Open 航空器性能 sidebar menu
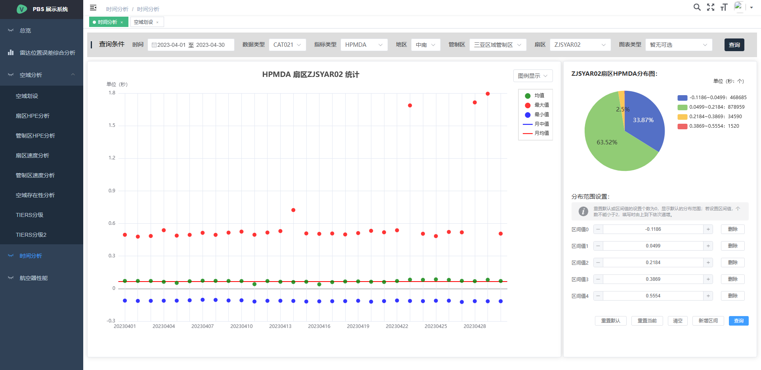The width and height of the screenshot is (761, 370). [x=42, y=278]
